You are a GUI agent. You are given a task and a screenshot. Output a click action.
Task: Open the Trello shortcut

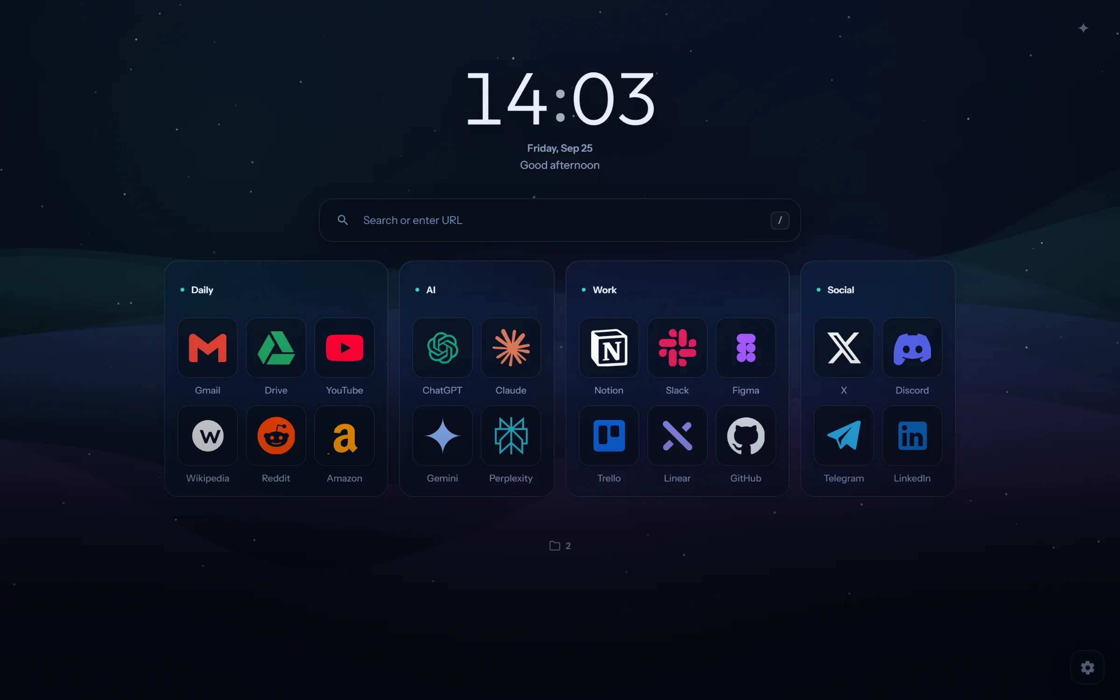(609, 435)
